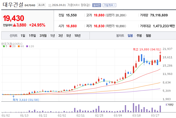Click the trading volume 79,116,609
The width and height of the screenshot is (176, 118).
point(159,15)
